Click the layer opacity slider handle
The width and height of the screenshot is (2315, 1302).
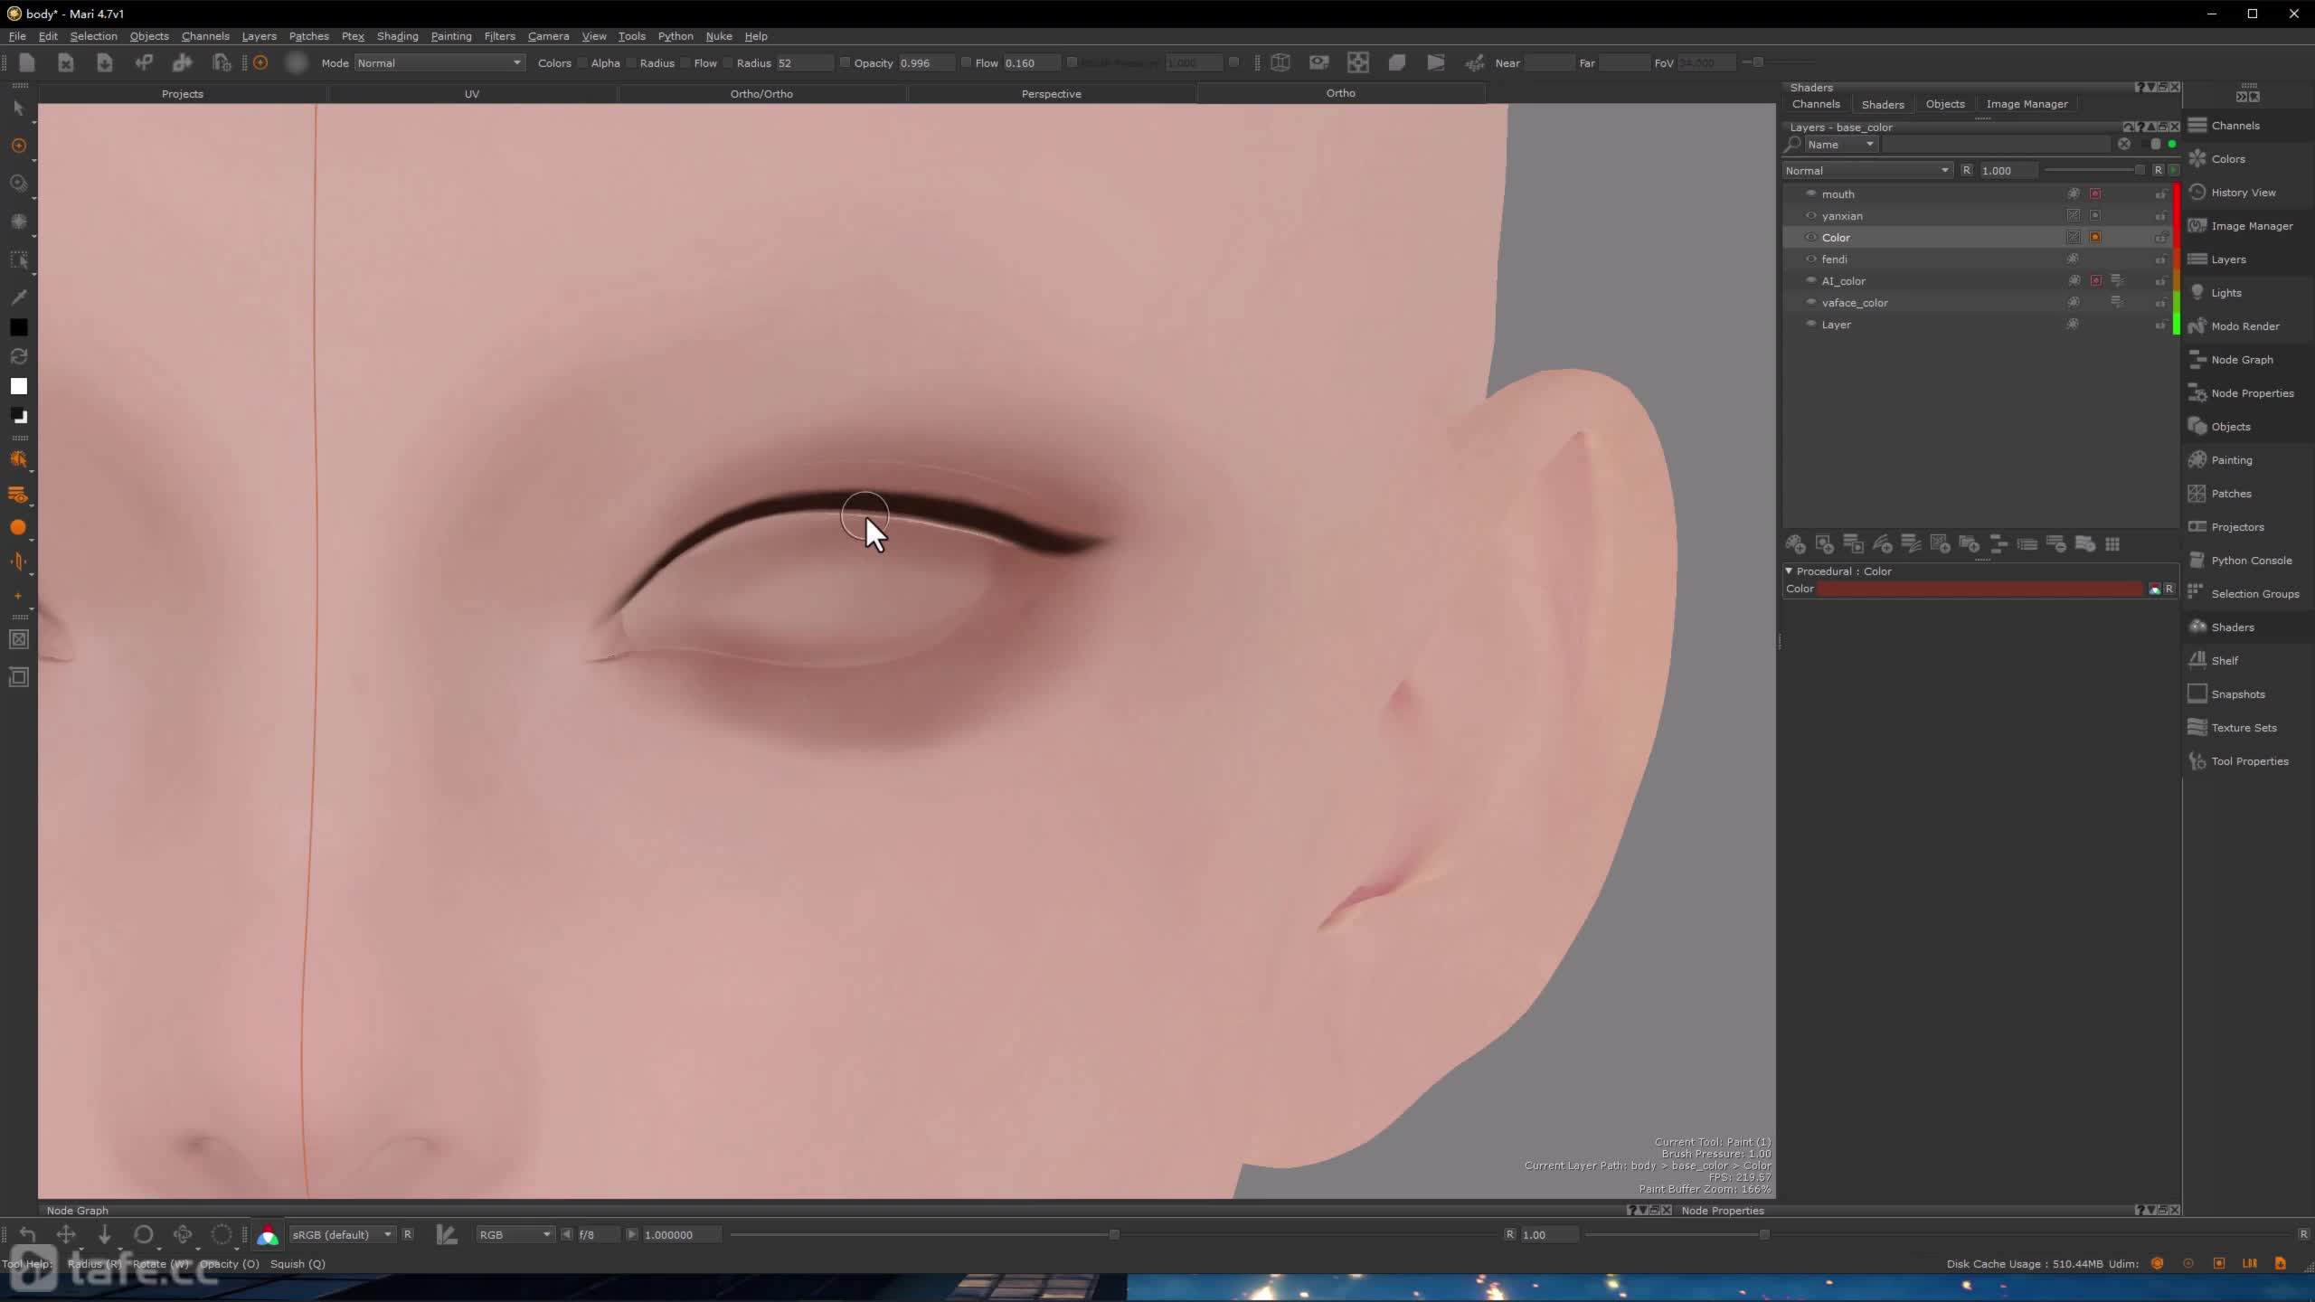click(x=2139, y=171)
